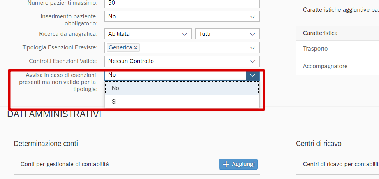Click the Abilitata combo box text
The width and height of the screenshot is (379, 179).
pyautogui.click(x=119, y=34)
